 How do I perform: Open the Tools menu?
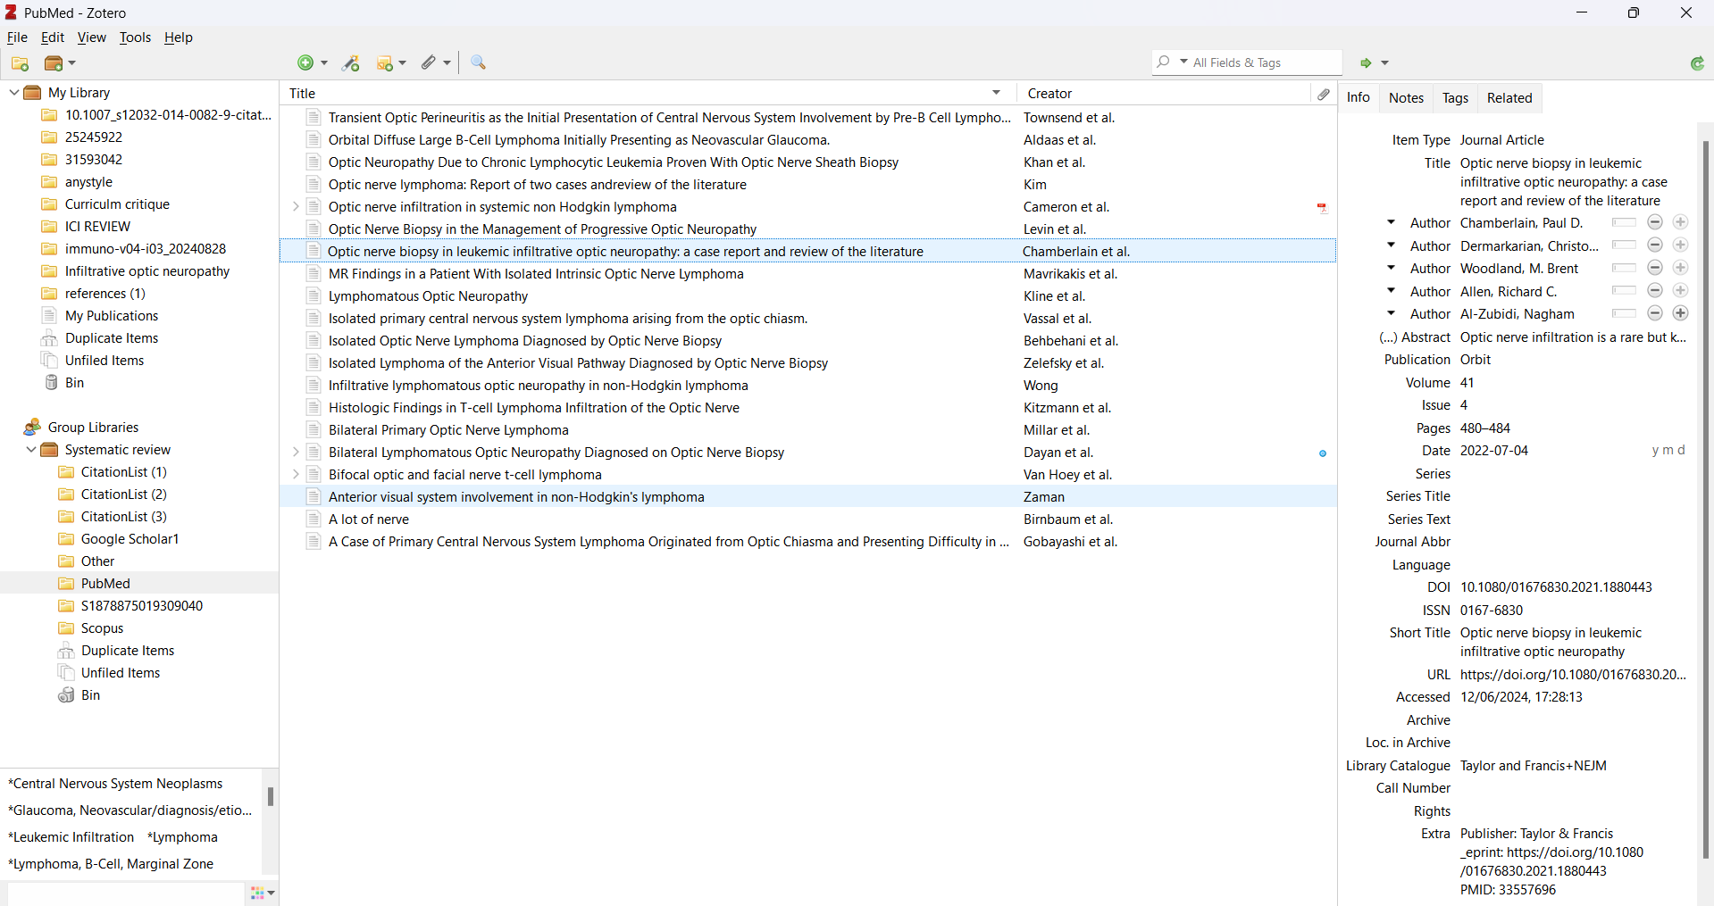[x=135, y=37]
